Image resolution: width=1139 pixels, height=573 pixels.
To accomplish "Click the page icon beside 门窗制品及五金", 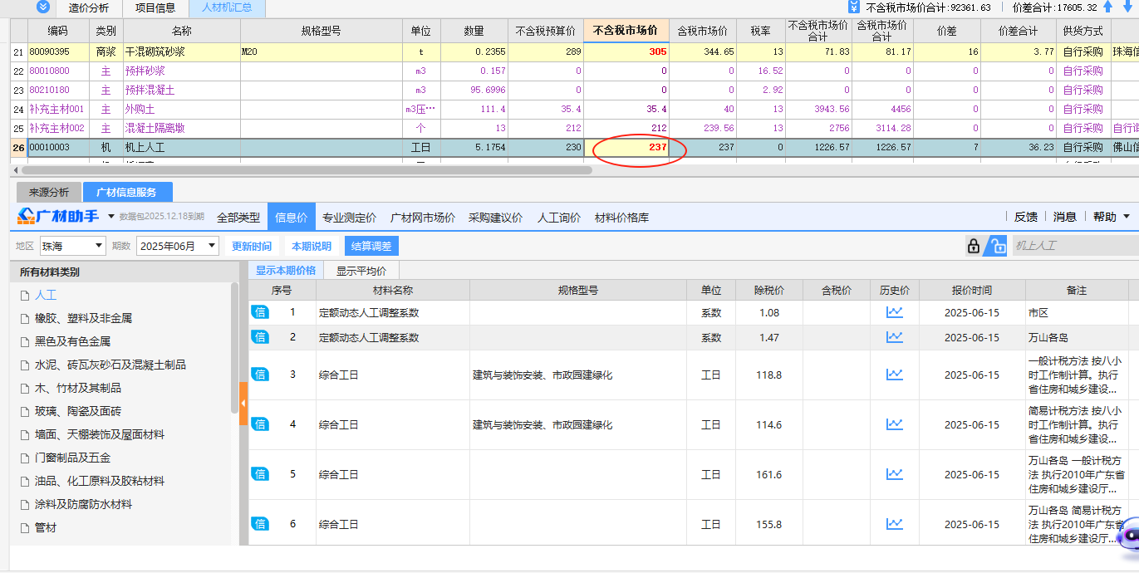I will coord(24,458).
